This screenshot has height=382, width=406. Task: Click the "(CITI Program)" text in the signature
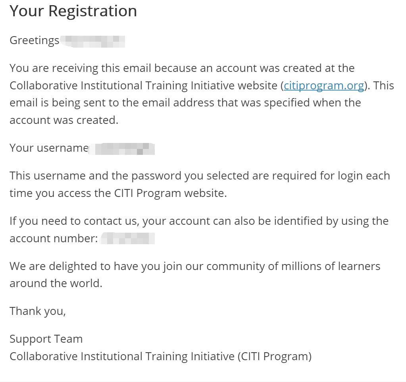(x=275, y=356)
